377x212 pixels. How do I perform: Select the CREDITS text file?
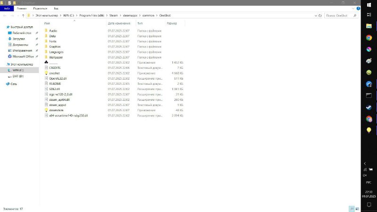(x=55, y=68)
